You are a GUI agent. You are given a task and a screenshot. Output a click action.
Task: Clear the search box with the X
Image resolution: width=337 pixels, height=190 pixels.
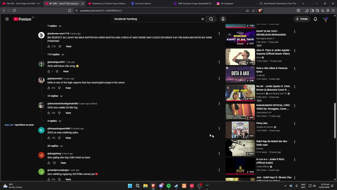tap(203, 19)
